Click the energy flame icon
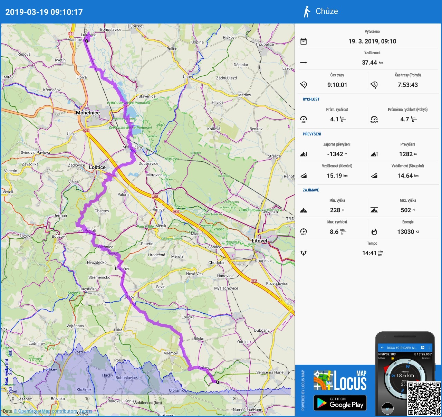The width and height of the screenshot is (442, 417). click(374, 231)
